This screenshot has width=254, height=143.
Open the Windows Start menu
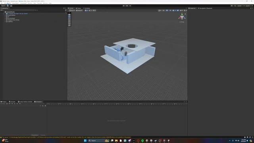point(85,141)
